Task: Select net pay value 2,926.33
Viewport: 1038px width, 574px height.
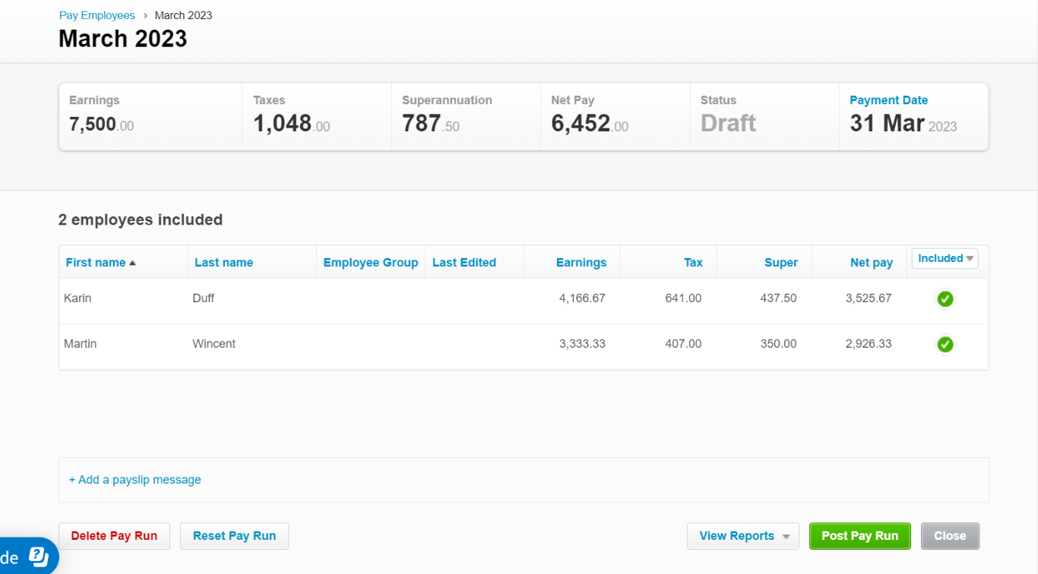Action: [x=869, y=344]
